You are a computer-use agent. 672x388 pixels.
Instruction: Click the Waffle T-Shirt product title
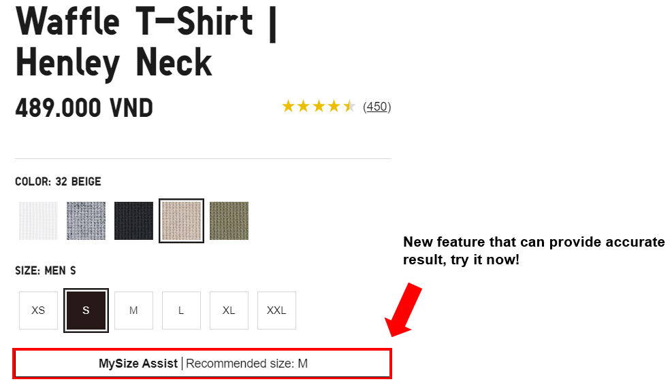coord(146,41)
